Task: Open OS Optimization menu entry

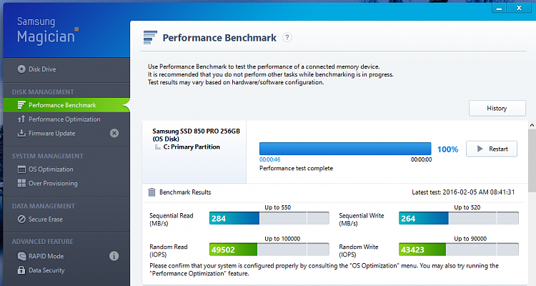Action: tap(51, 169)
